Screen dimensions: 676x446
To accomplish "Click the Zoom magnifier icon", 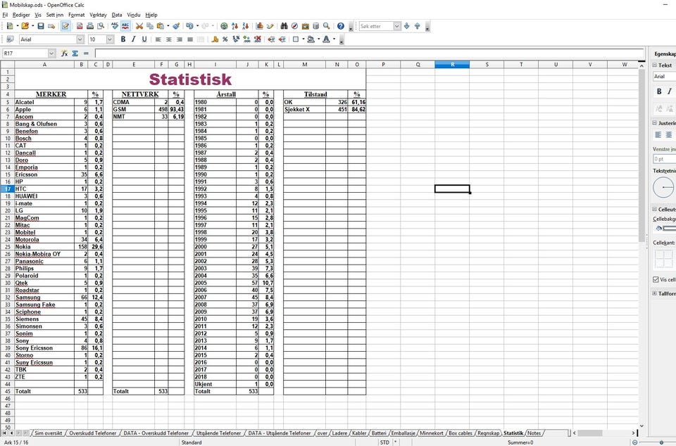I will point(326,26).
